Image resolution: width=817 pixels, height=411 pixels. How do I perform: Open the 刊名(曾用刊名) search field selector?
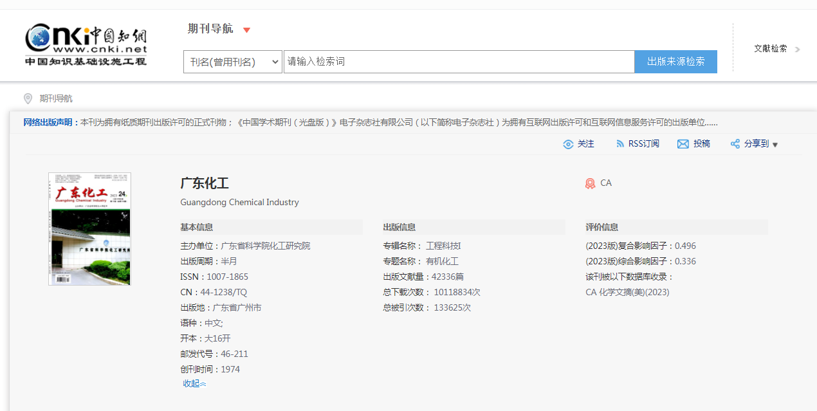(233, 62)
